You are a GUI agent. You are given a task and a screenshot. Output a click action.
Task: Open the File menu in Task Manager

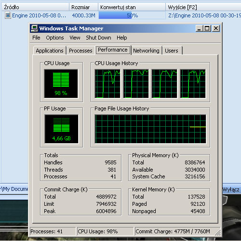pos(36,38)
